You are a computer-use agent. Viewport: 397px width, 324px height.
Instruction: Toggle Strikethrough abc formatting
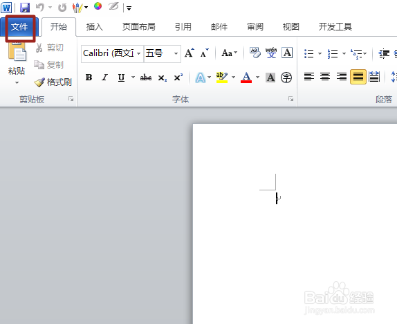146,78
